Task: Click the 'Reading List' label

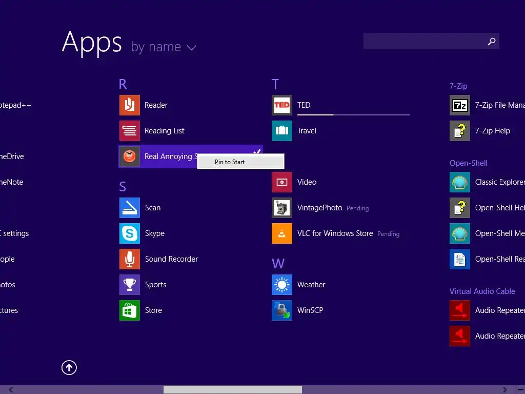Action: click(x=165, y=131)
